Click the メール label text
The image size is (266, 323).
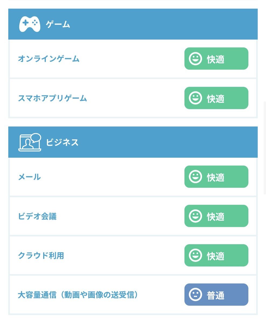(x=29, y=177)
